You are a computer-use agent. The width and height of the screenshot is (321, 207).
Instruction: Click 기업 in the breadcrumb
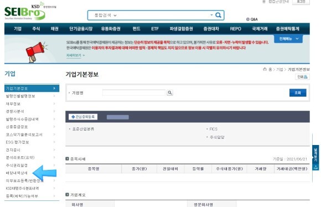[x=279, y=69]
